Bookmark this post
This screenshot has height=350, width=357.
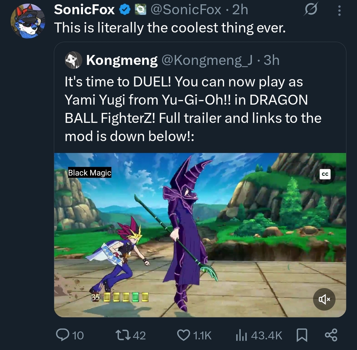[301, 335]
